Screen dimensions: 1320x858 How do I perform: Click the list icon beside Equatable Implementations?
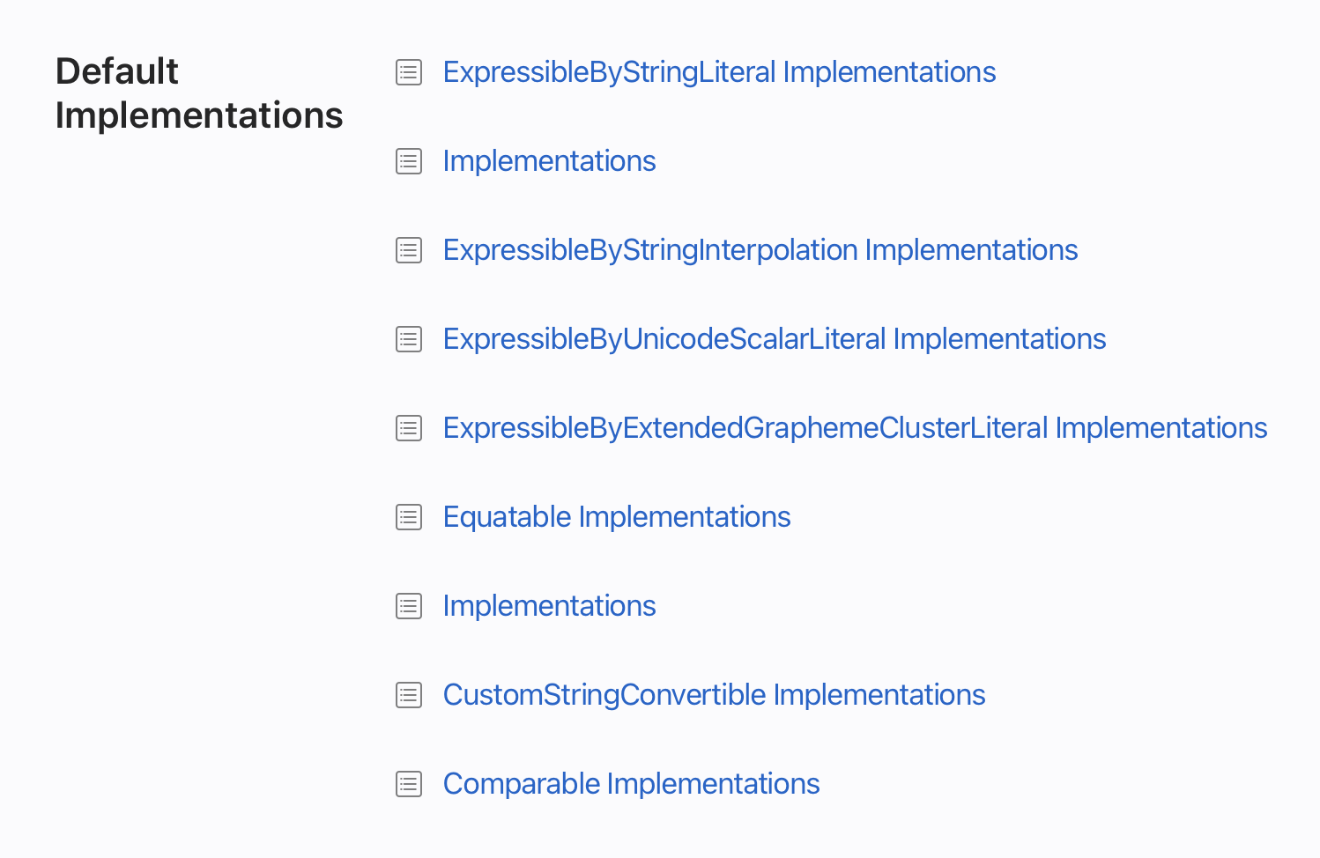point(409,517)
